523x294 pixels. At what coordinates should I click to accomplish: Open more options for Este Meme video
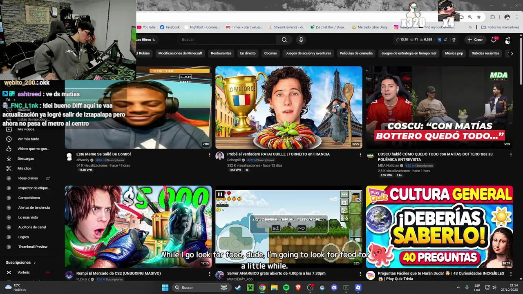210,155
